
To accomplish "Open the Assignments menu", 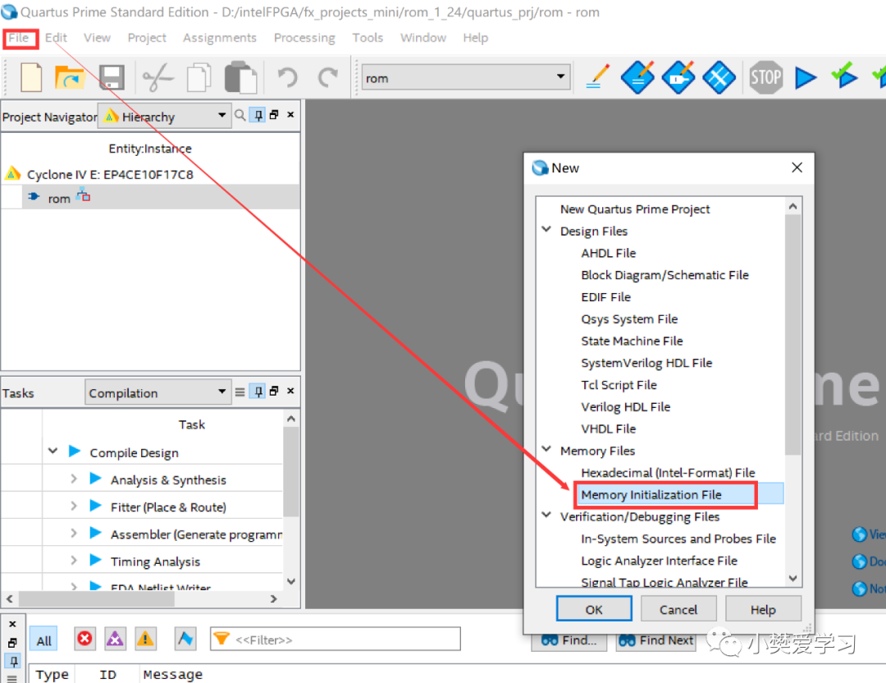I will [219, 38].
